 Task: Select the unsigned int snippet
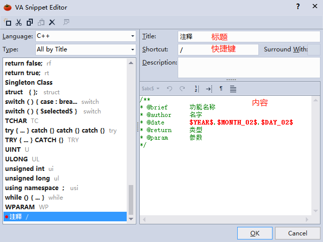[65, 169]
